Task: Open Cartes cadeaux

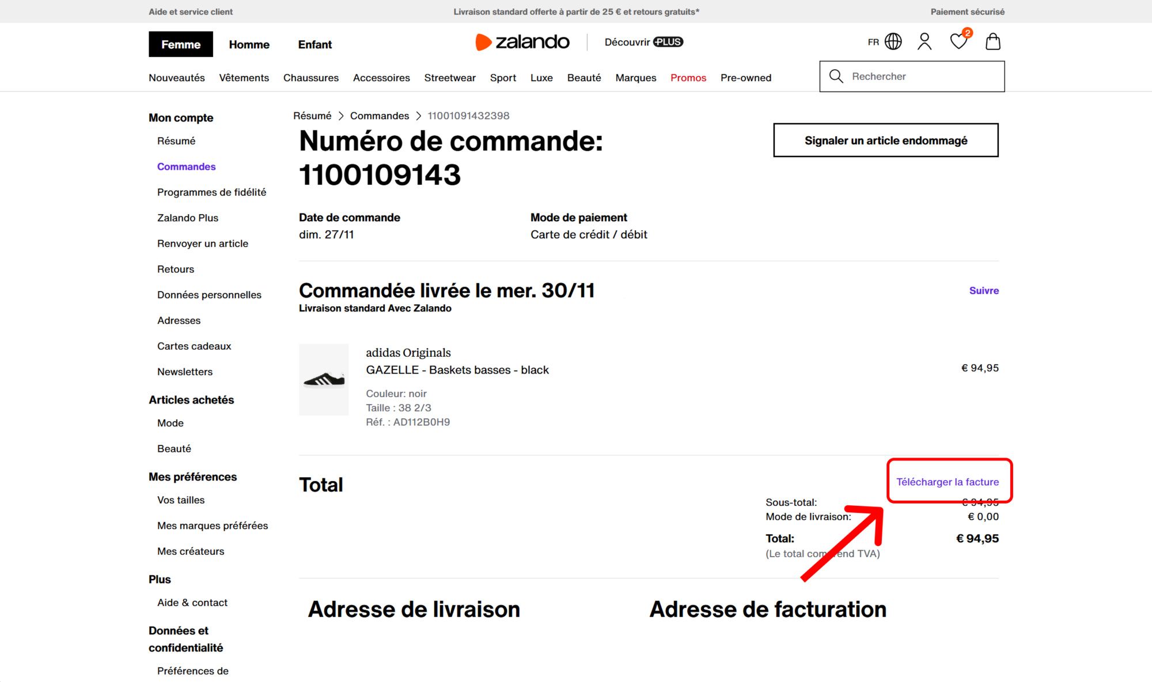Action: [x=194, y=346]
